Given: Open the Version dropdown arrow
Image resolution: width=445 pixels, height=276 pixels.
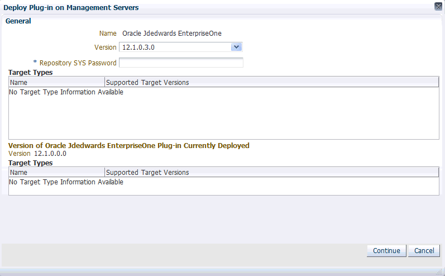Looking at the screenshot, I should point(236,47).
